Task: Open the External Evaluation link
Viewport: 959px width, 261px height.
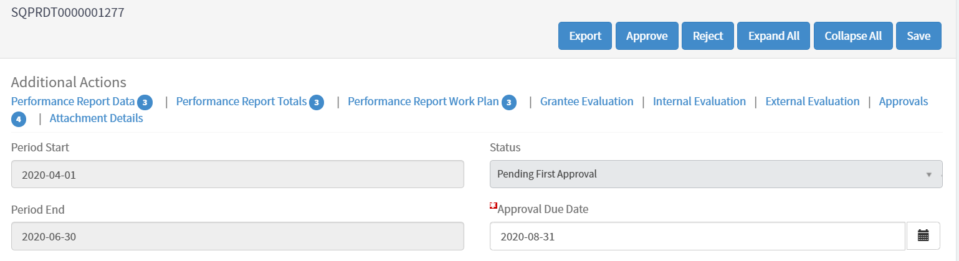Action: tap(812, 102)
